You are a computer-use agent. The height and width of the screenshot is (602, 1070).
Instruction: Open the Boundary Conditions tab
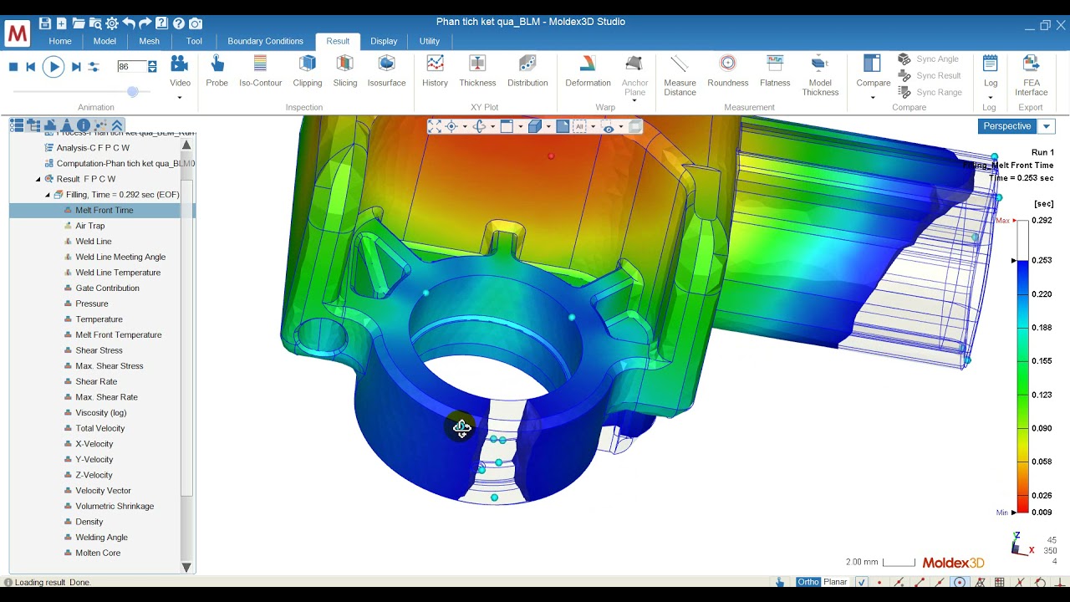tap(265, 41)
